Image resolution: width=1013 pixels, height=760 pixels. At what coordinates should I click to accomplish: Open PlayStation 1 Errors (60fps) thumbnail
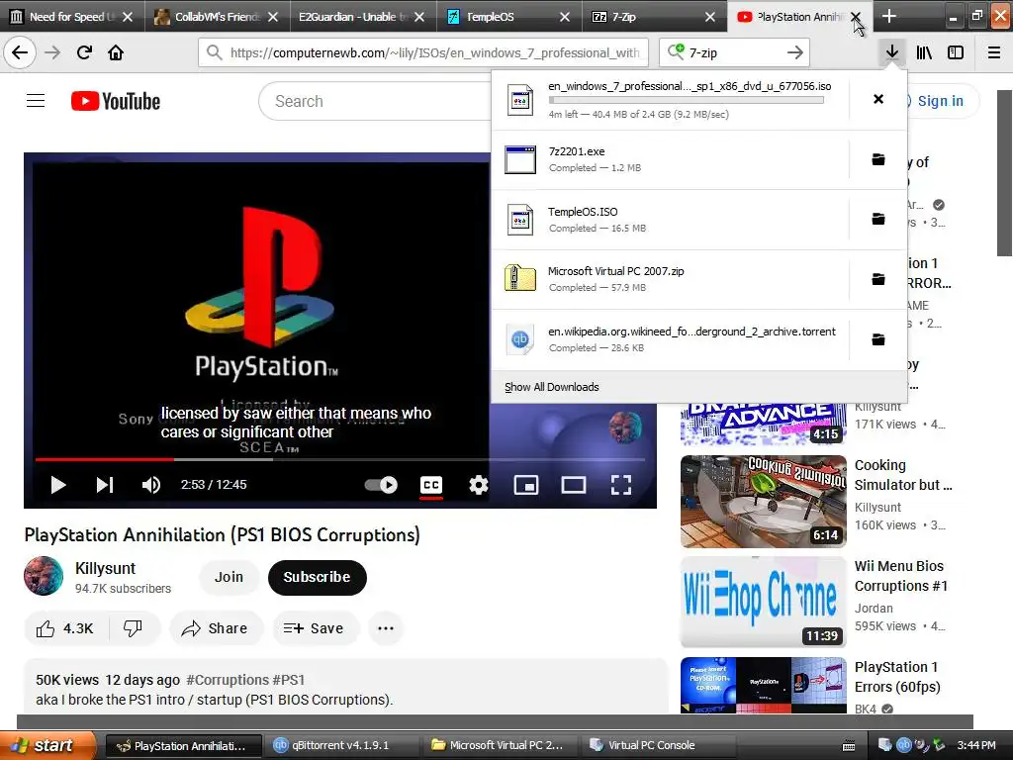[x=763, y=685]
